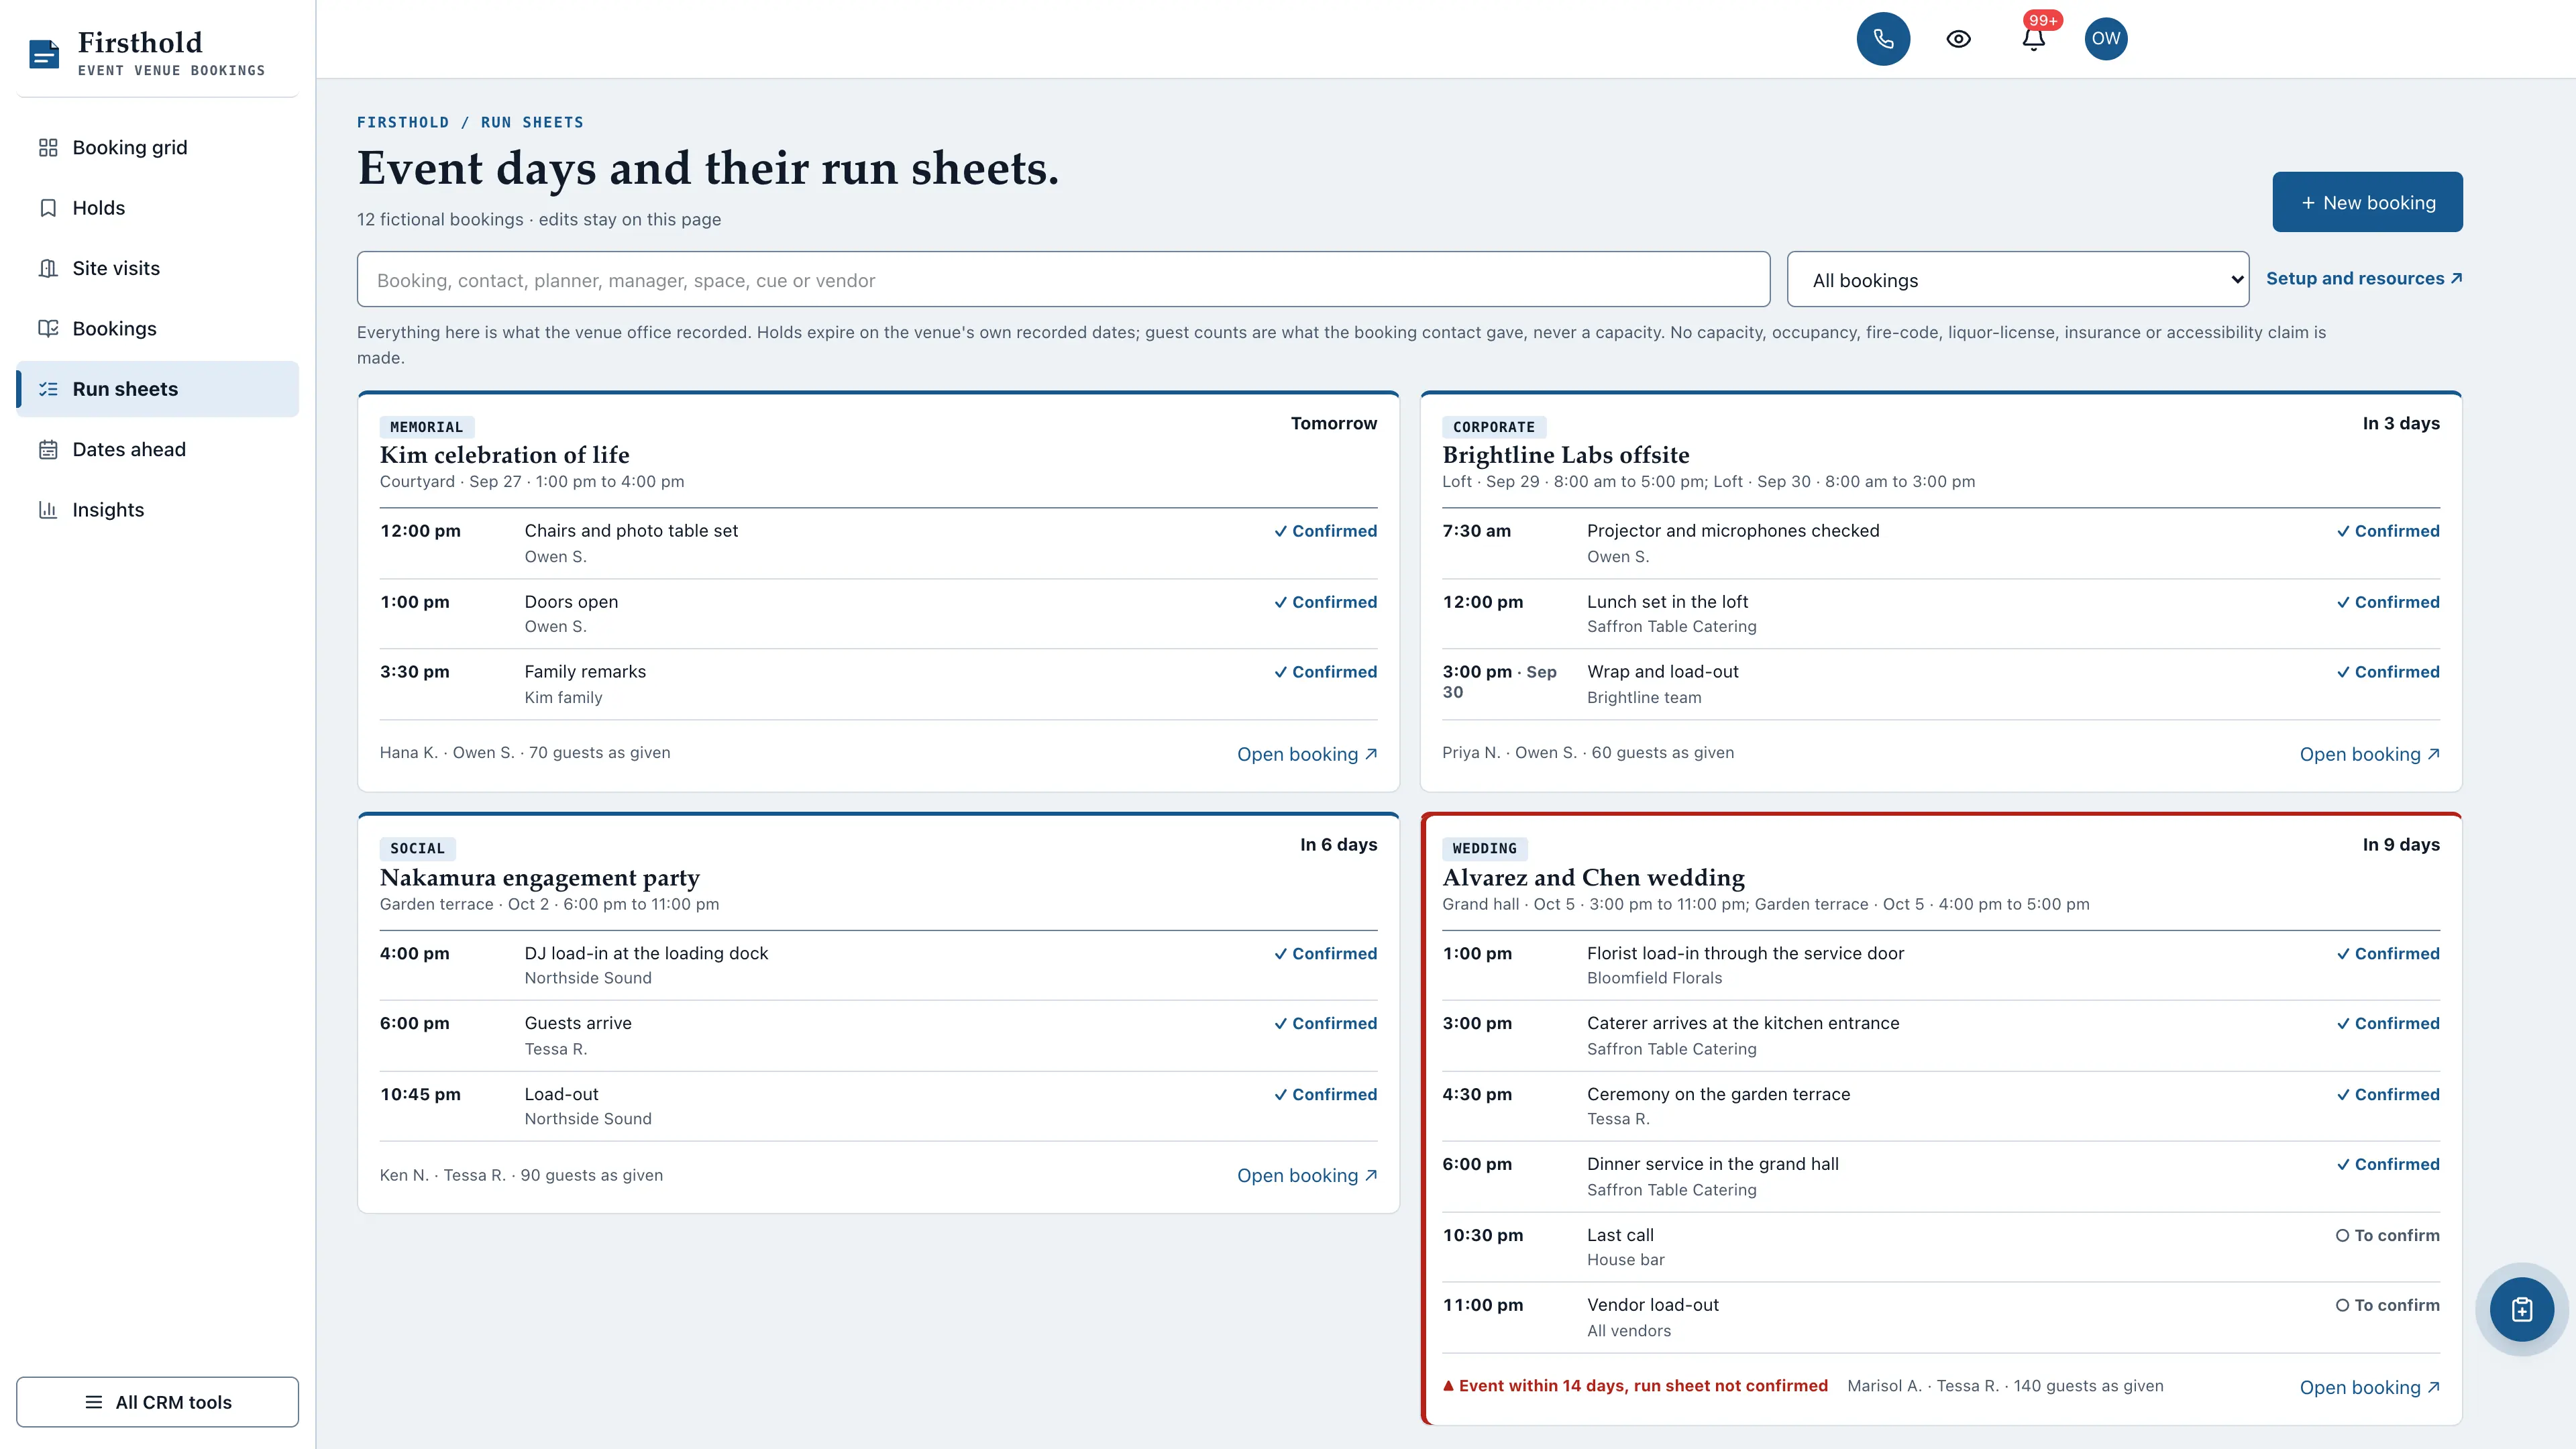
Task: Toggle Confirmed status on Family remarks
Action: click(x=1325, y=672)
